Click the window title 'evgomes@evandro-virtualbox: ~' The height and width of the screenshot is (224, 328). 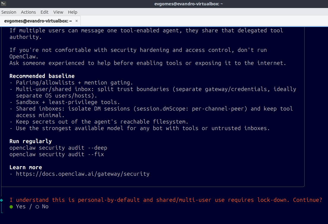[x=189, y=4]
